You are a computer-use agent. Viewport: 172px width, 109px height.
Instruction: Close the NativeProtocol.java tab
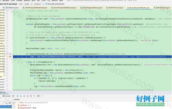coord(124,8)
